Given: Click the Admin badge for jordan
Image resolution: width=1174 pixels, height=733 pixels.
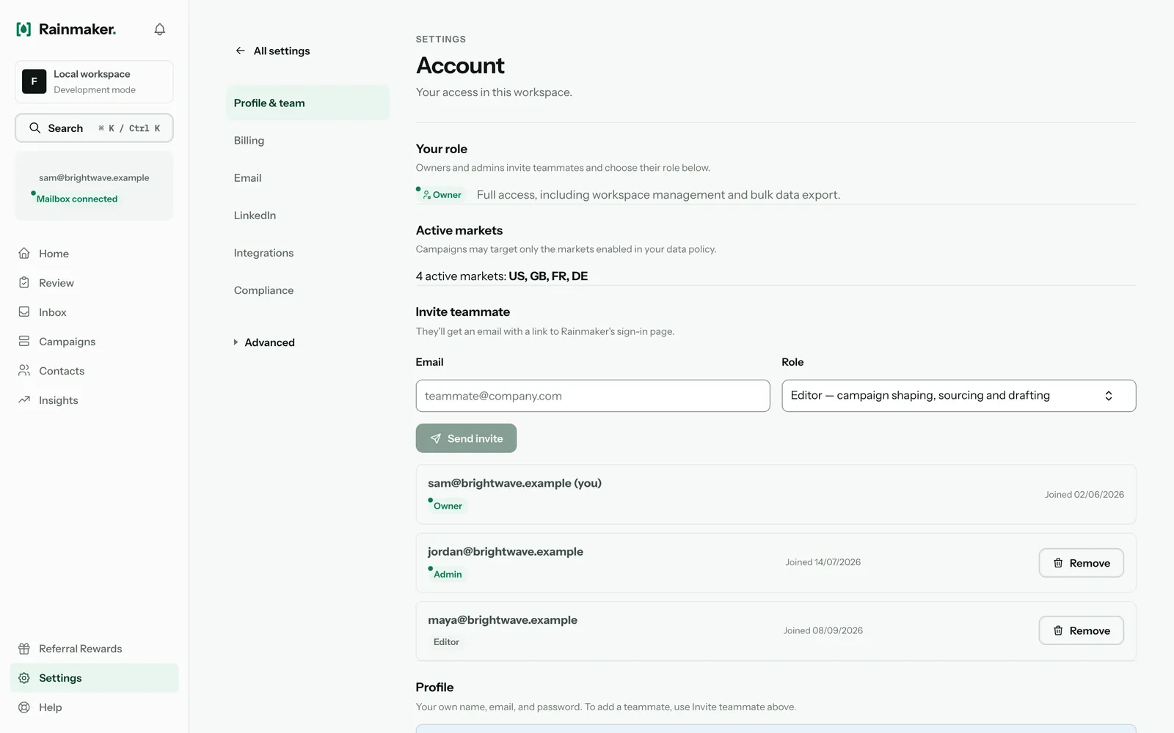Looking at the screenshot, I should pyautogui.click(x=446, y=574).
